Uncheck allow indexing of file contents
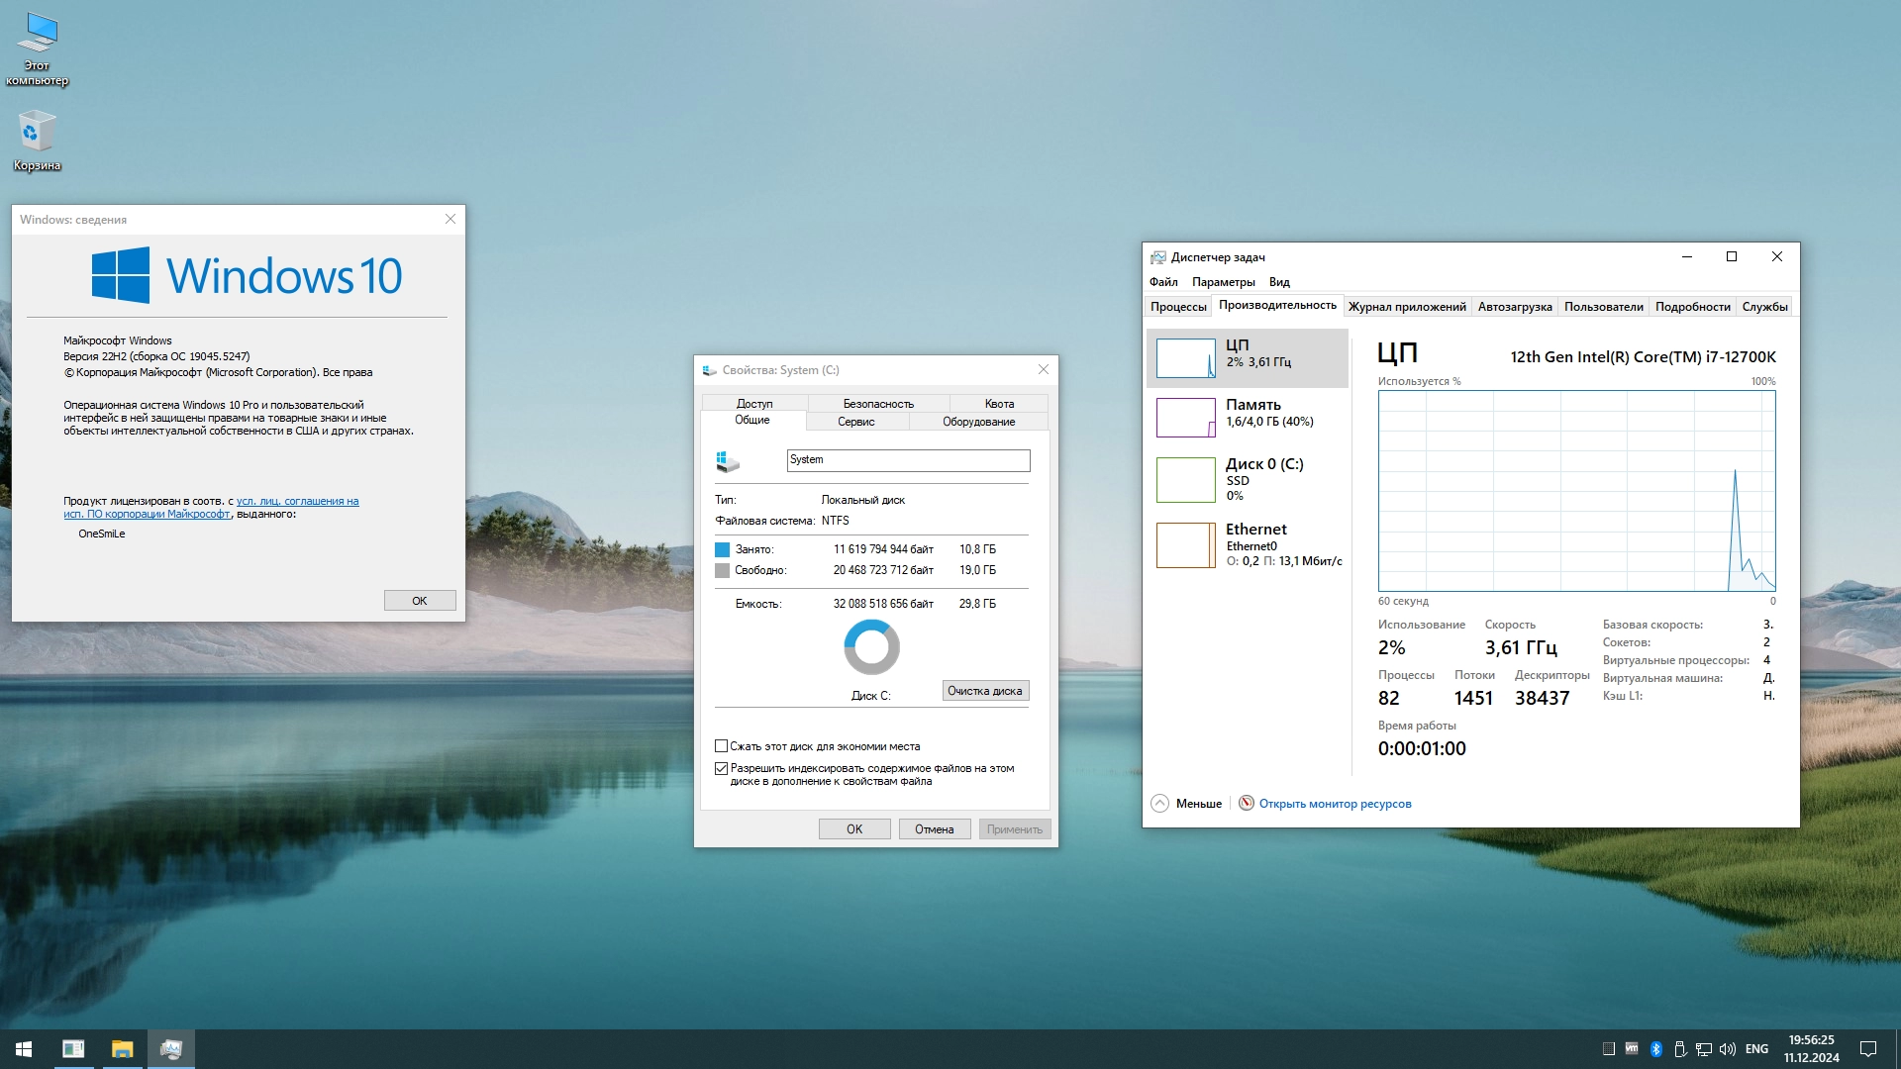The width and height of the screenshot is (1901, 1069). 722,768
